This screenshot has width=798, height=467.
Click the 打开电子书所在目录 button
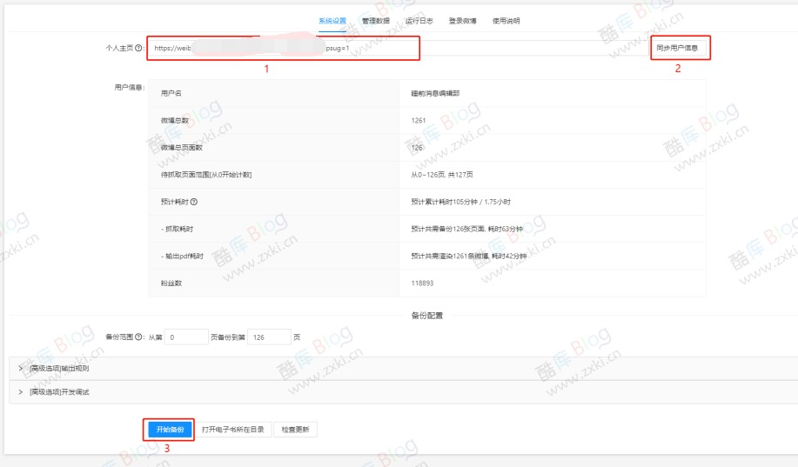point(233,430)
